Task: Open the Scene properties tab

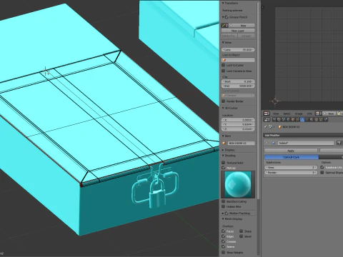Action: (284, 119)
